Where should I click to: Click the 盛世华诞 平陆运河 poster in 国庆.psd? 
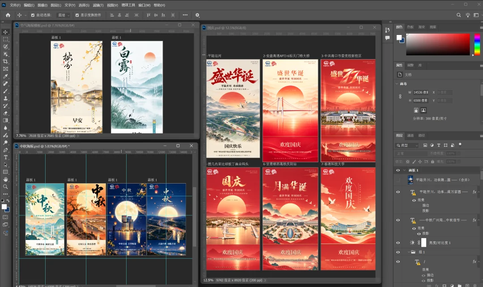point(233,108)
